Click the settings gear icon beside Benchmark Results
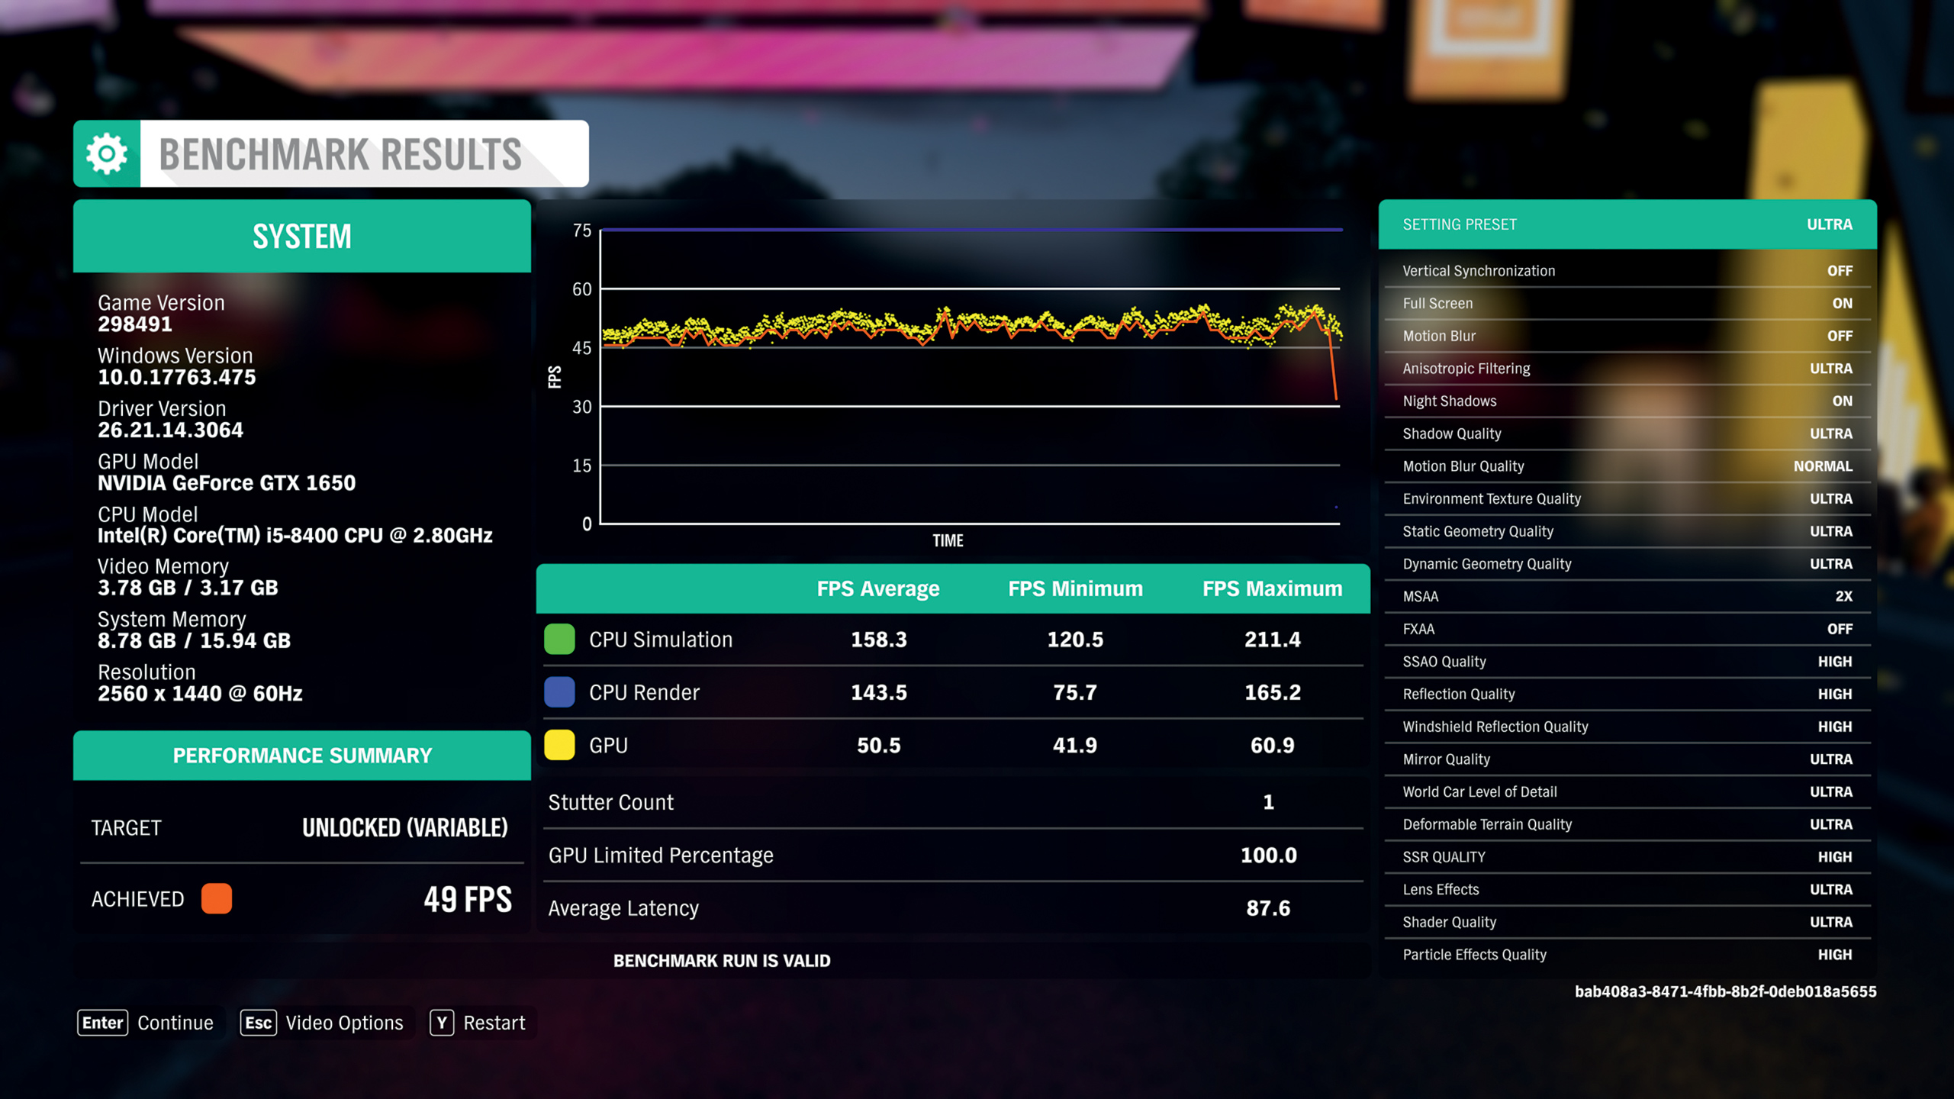This screenshot has width=1954, height=1099. click(107, 154)
